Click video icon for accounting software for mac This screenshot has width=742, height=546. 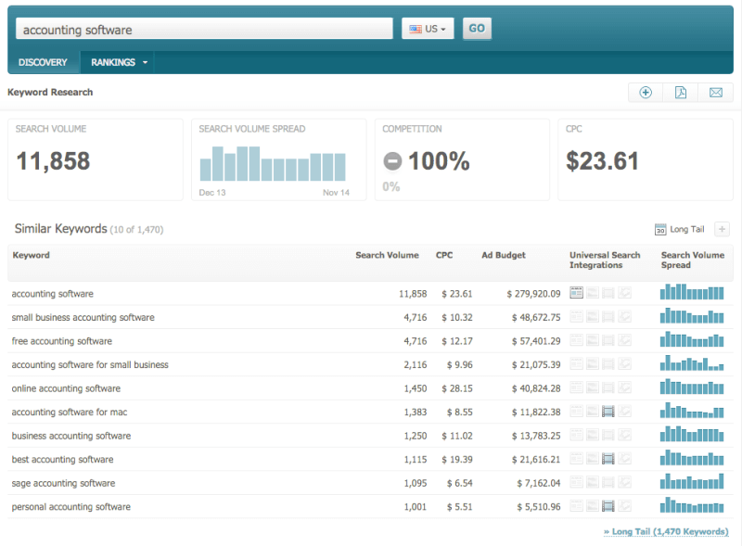tap(608, 412)
